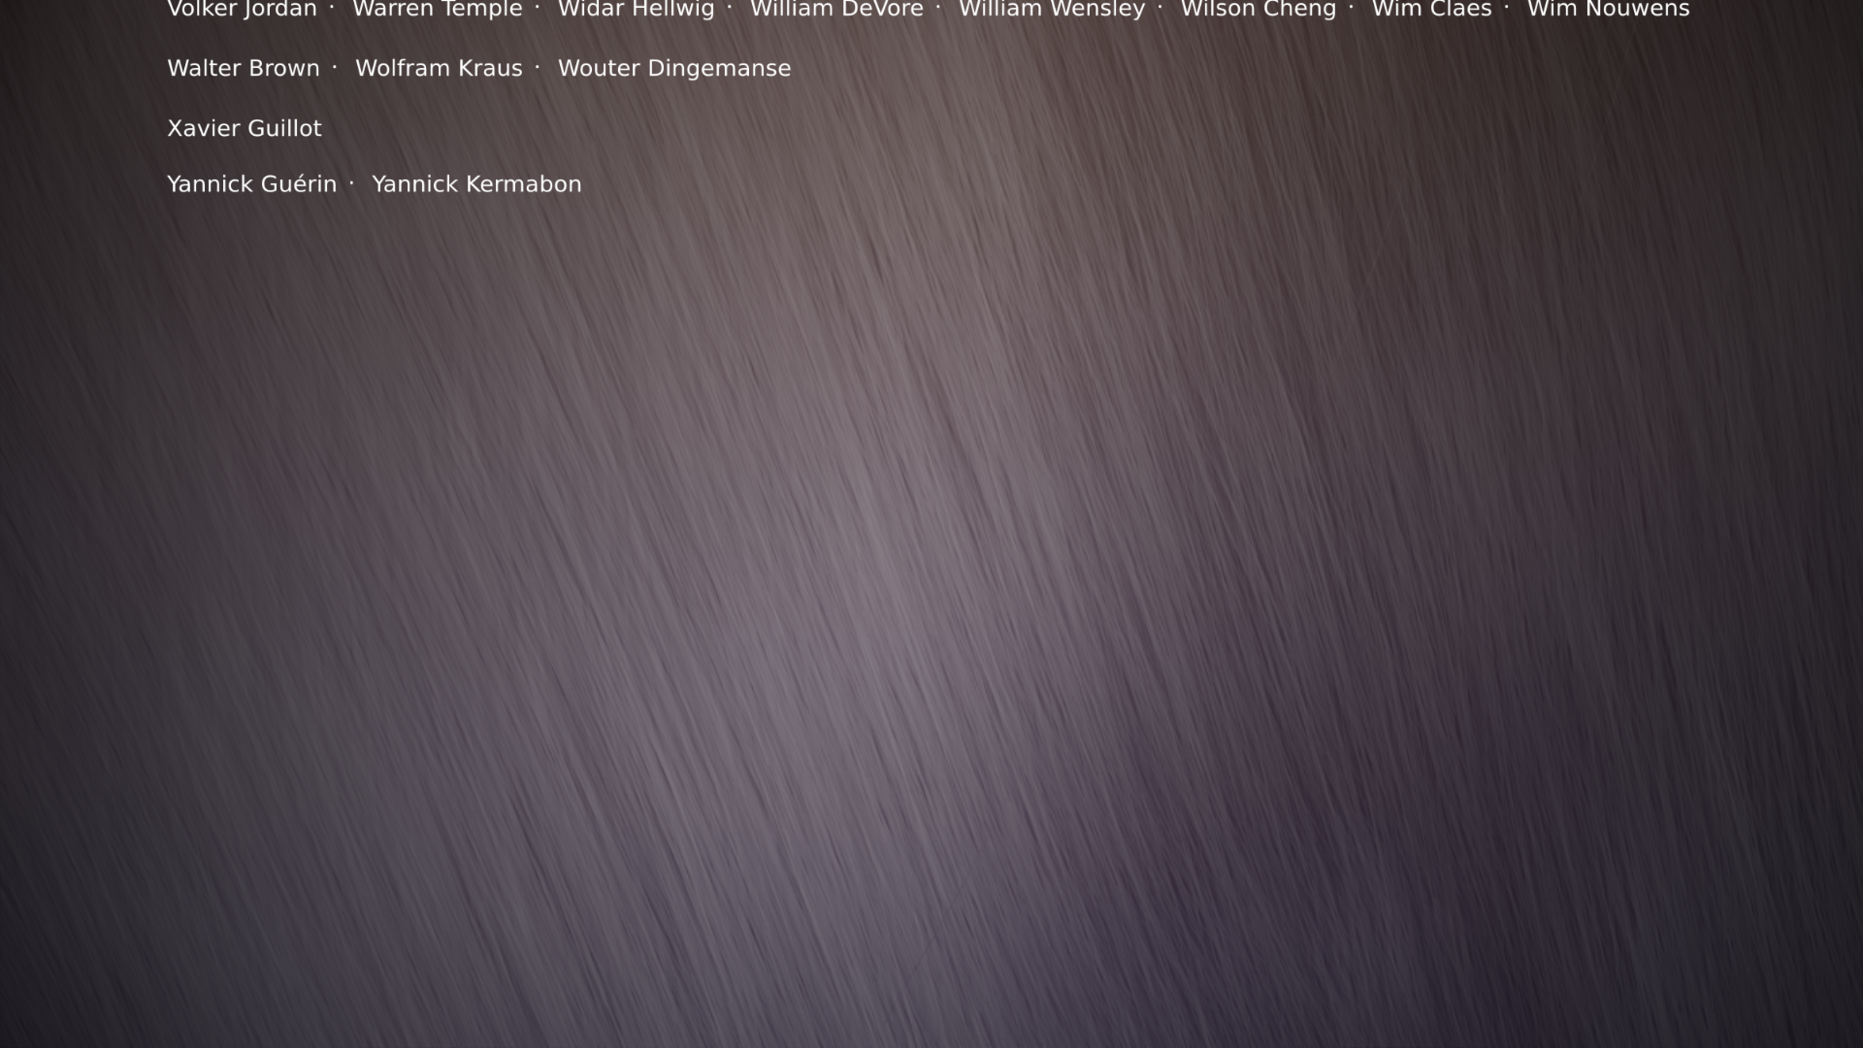Click the name Yannick Kermabon
Image resolution: width=1863 pixels, height=1048 pixels.
[x=476, y=183]
